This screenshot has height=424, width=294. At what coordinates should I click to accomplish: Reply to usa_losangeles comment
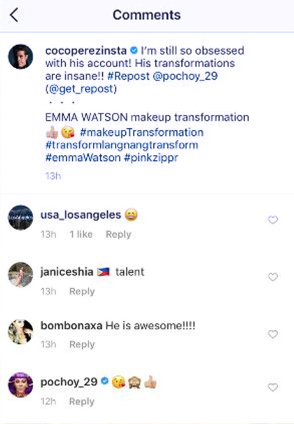(x=118, y=234)
